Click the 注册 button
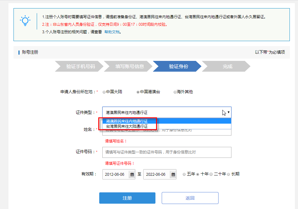 coord(127,198)
